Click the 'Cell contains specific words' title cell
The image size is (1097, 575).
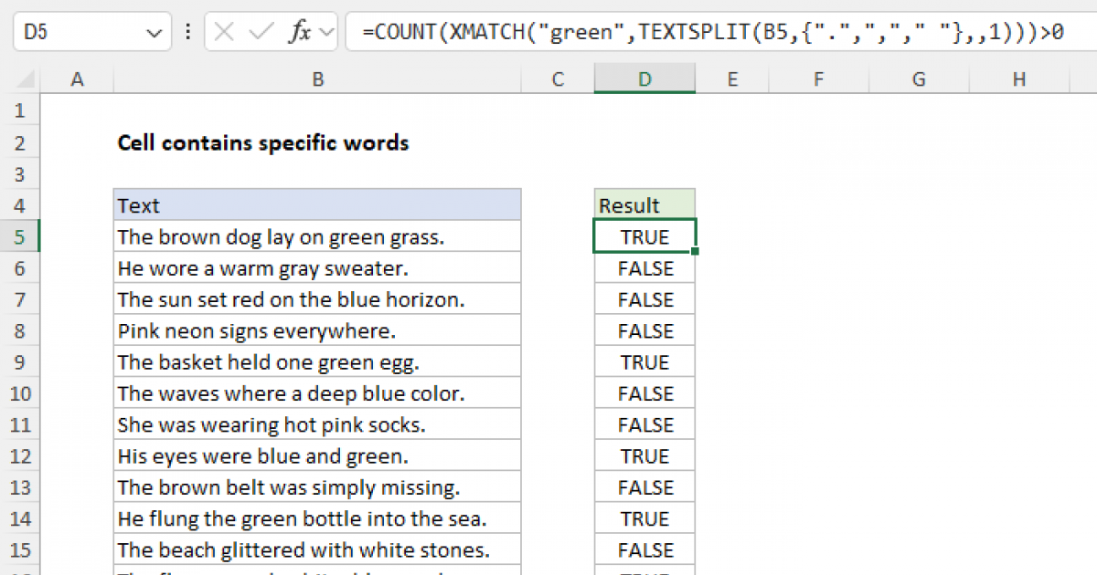[x=263, y=143]
